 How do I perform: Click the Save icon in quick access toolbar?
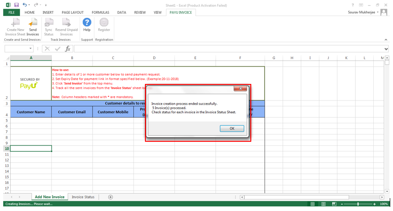click(x=16, y=5)
